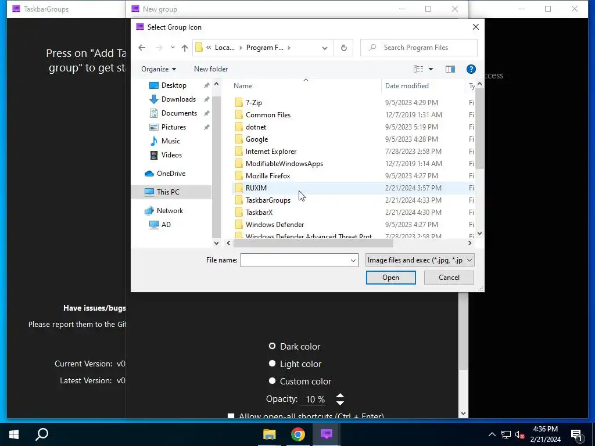
Task: Open the notification center icon
Action: tap(576, 434)
